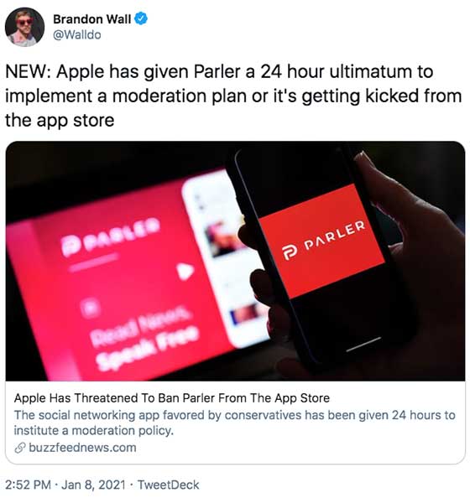Click the chain link icon beside buzzfeednews.com
The width and height of the screenshot is (470, 498).
tap(19, 448)
